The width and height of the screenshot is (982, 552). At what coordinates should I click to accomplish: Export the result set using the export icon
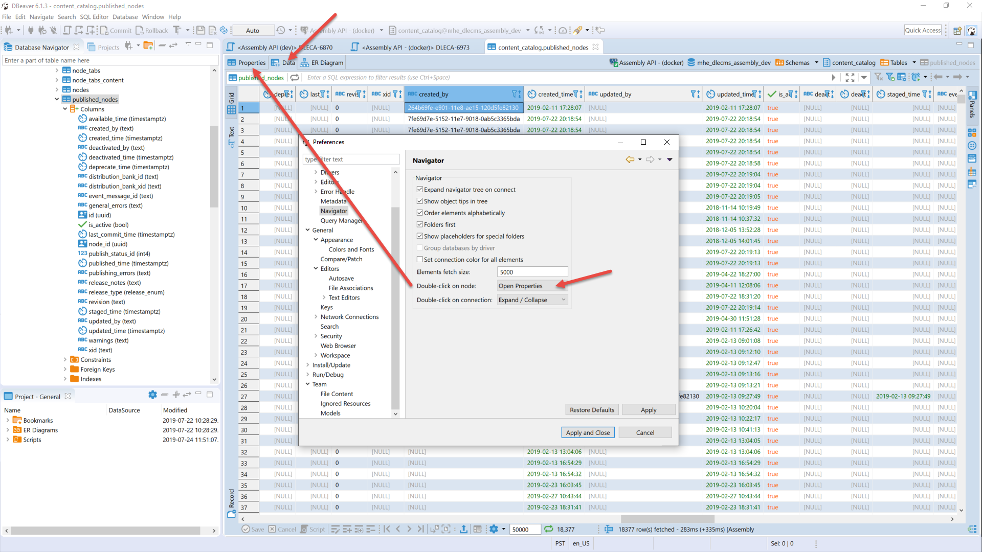(464, 529)
